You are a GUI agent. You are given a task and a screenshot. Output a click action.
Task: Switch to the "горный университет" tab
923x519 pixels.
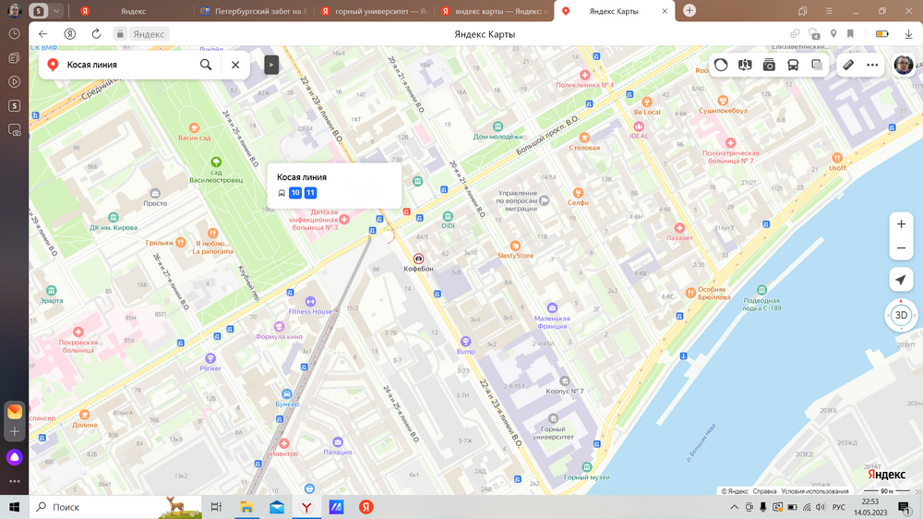pyautogui.click(x=375, y=11)
